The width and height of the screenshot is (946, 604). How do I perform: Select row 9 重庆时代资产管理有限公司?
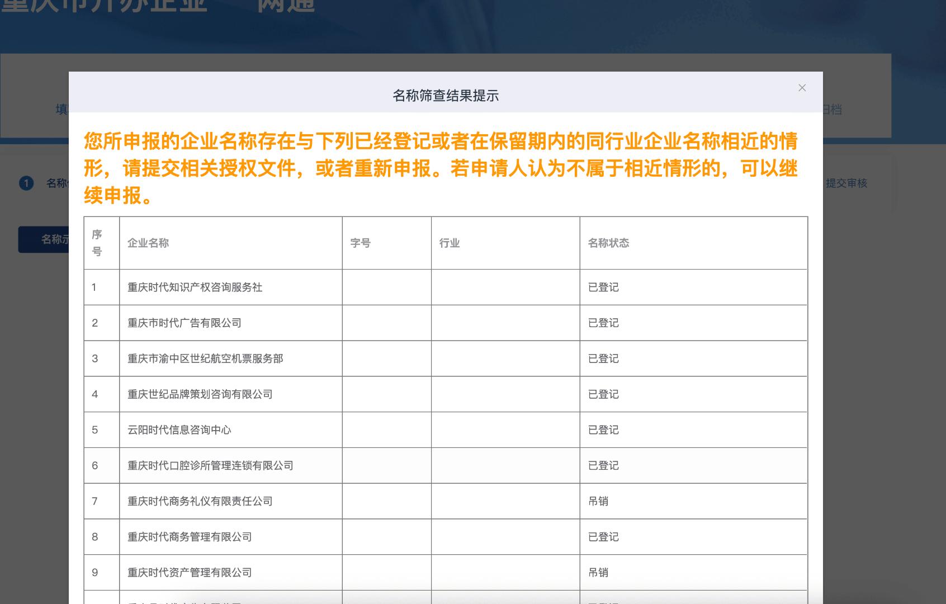coord(188,572)
